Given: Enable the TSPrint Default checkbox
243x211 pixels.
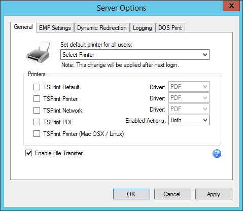Looking at the screenshot, I should (37, 87).
